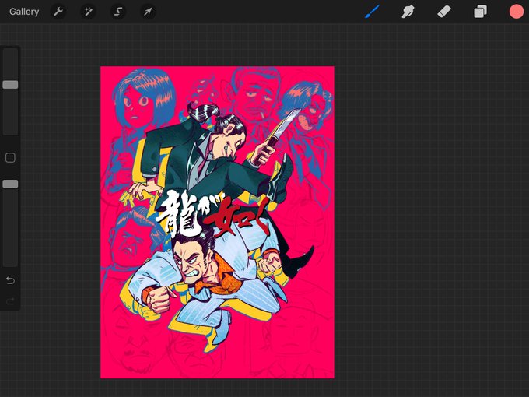This screenshot has width=529, height=397.
Task: Tap the square Modify button in sidebar
Action: click(x=10, y=158)
